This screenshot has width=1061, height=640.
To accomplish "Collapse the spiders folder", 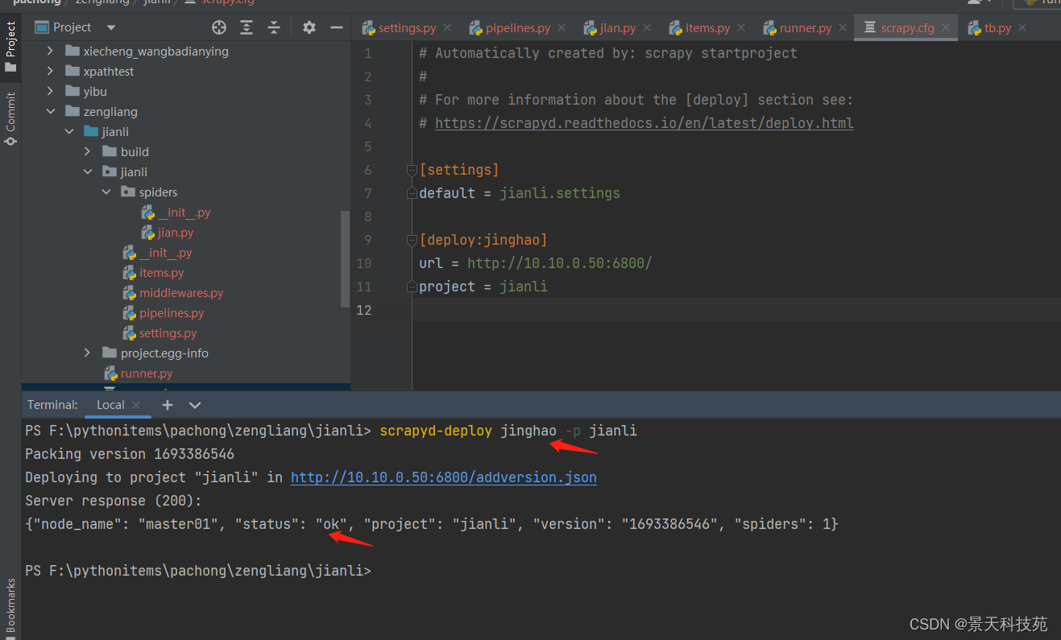I will pyautogui.click(x=106, y=192).
